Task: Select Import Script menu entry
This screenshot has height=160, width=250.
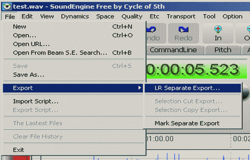Action: pos(36,101)
